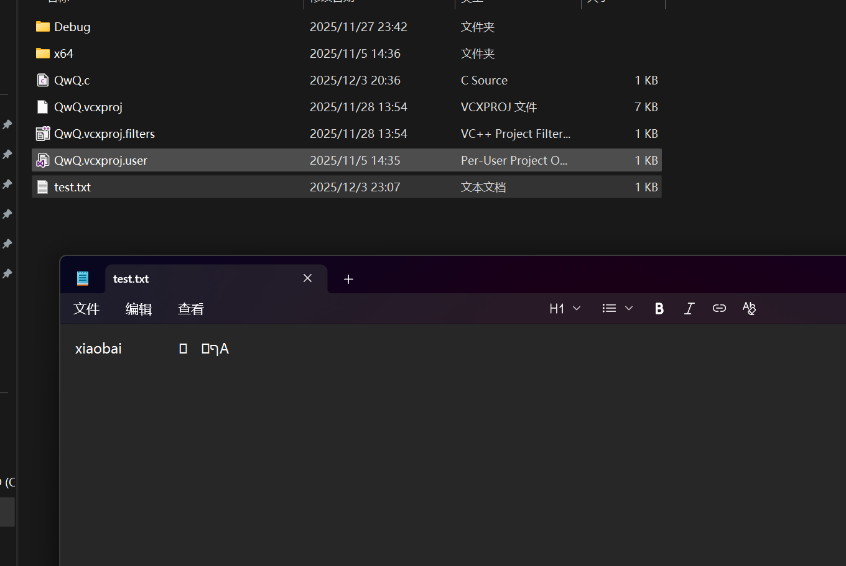846x566 pixels.
Task: Click the 'C Source' type of QwQ.c
Action: coord(484,80)
